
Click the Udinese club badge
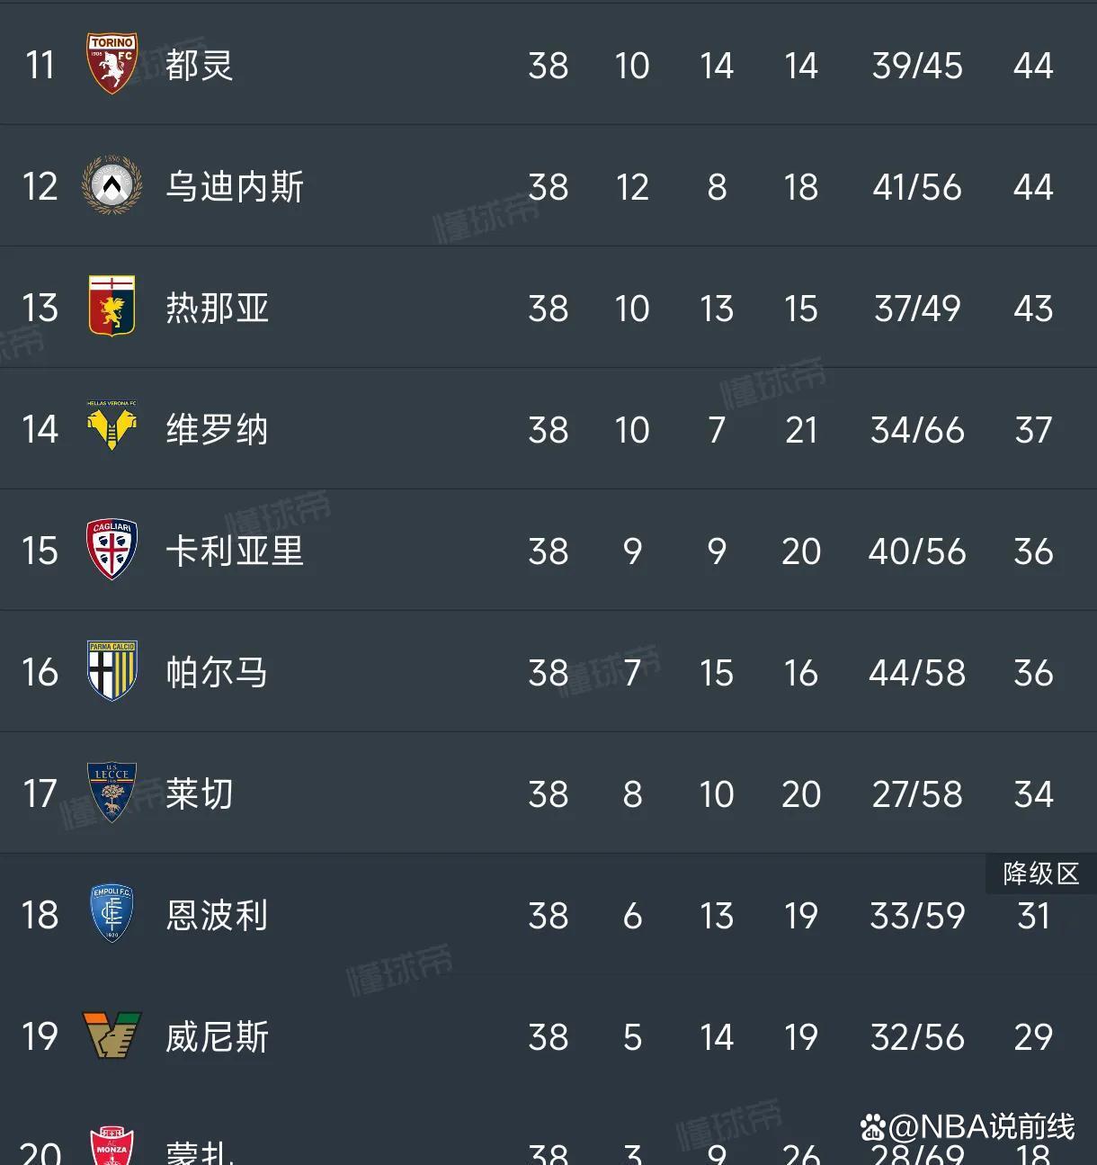point(111,186)
